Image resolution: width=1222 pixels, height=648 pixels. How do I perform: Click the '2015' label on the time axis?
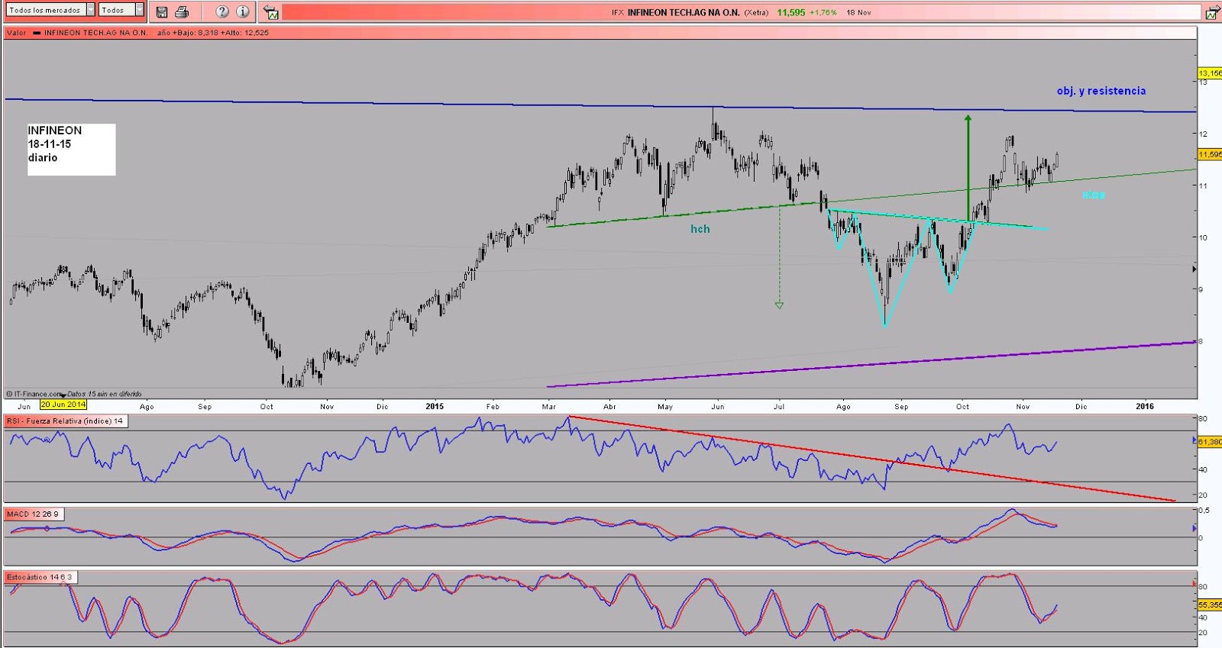[x=435, y=406]
